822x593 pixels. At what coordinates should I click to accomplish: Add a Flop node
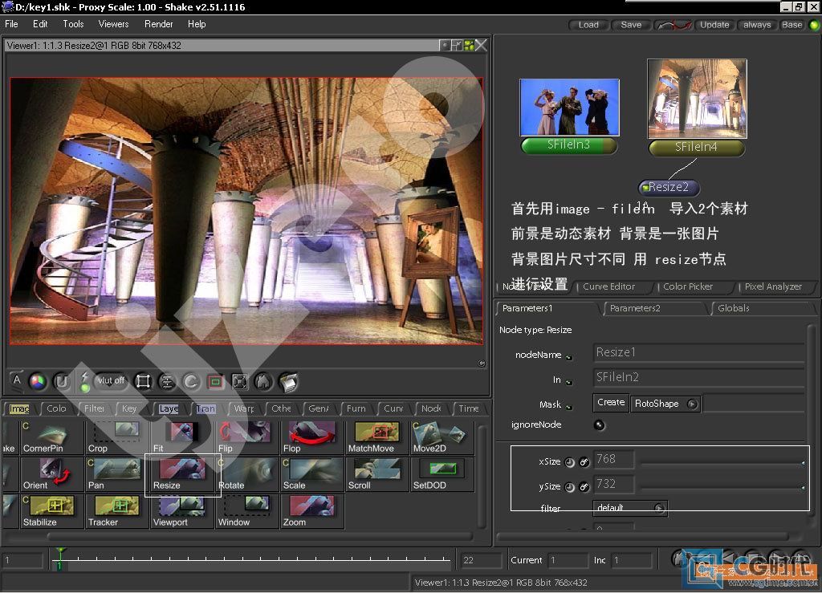point(311,437)
